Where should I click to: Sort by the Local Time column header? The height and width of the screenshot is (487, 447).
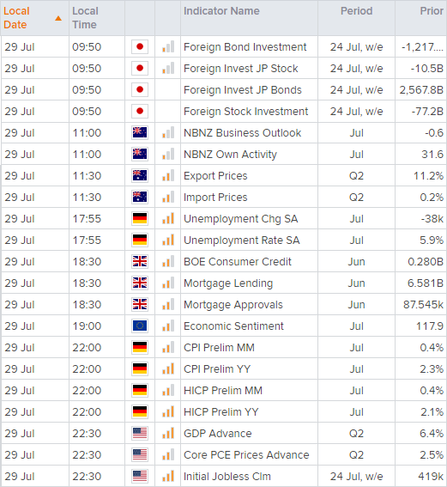pos(85,18)
